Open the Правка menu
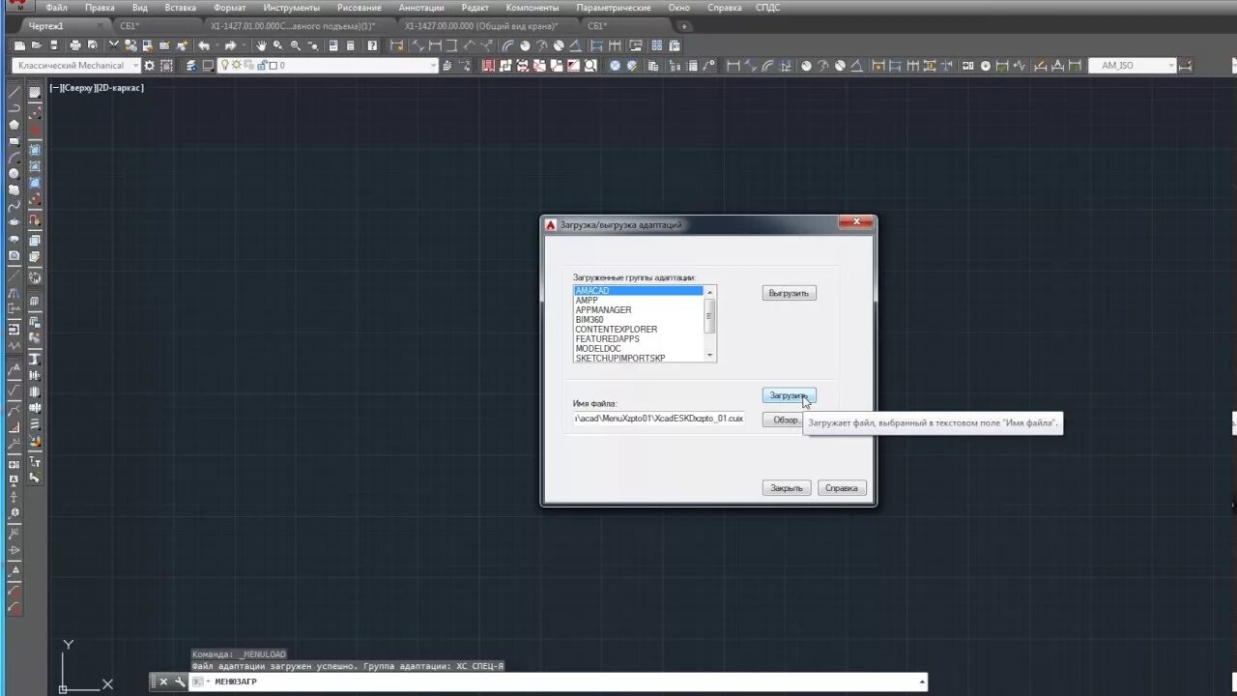The image size is (1237, 696). coord(100,7)
